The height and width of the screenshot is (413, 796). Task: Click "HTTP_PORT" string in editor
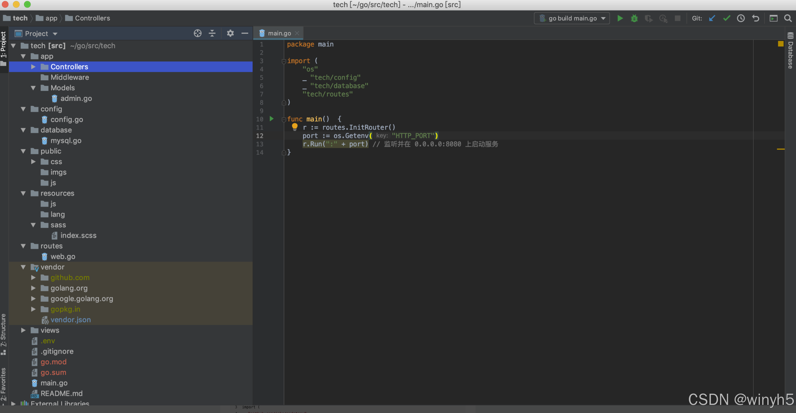pos(413,136)
